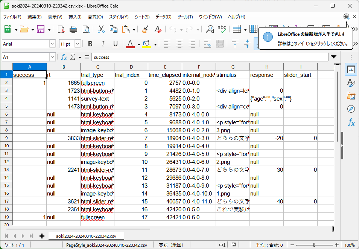Open Paste options dropdown arrow
Screen dimensions: 359x249
134,30
